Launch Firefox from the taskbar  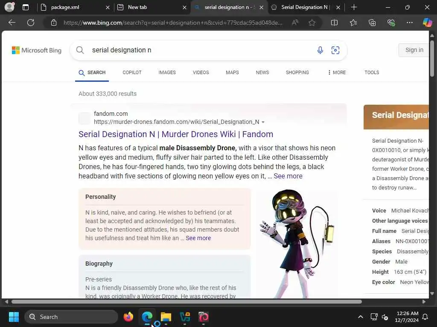click(x=128, y=317)
